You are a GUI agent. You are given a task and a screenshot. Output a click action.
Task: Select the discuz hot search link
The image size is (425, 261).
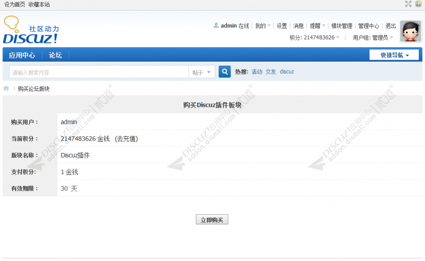coord(287,71)
